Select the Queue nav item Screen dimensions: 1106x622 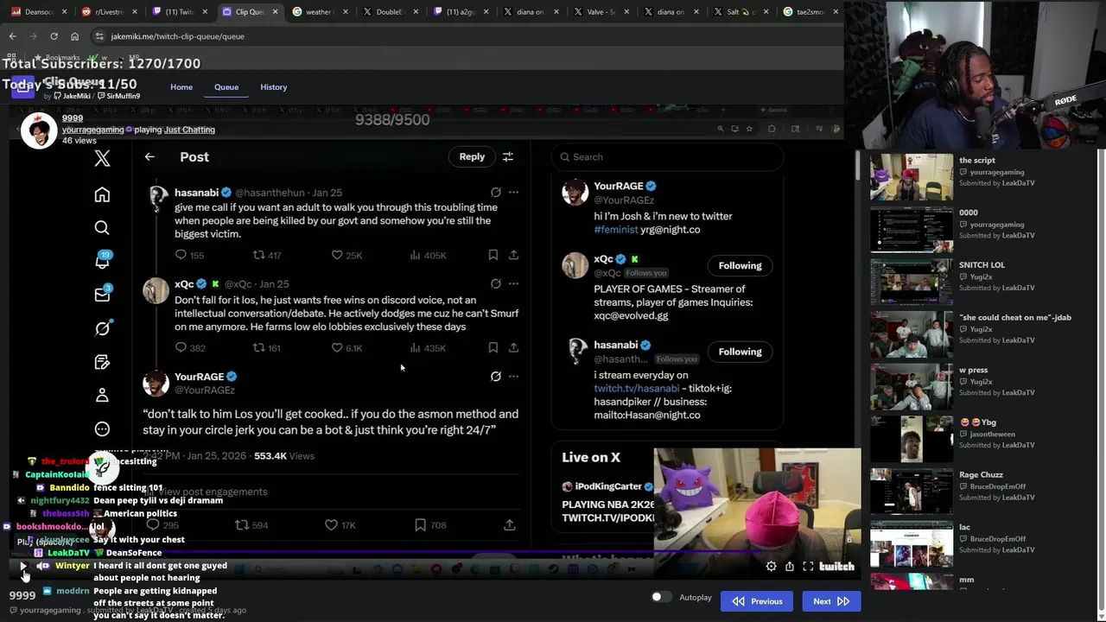pos(226,87)
